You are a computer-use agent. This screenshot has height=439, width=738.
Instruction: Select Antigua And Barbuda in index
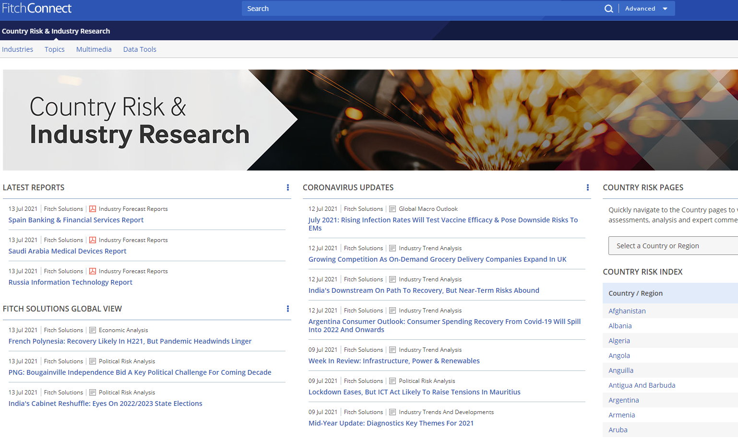pyautogui.click(x=642, y=385)
